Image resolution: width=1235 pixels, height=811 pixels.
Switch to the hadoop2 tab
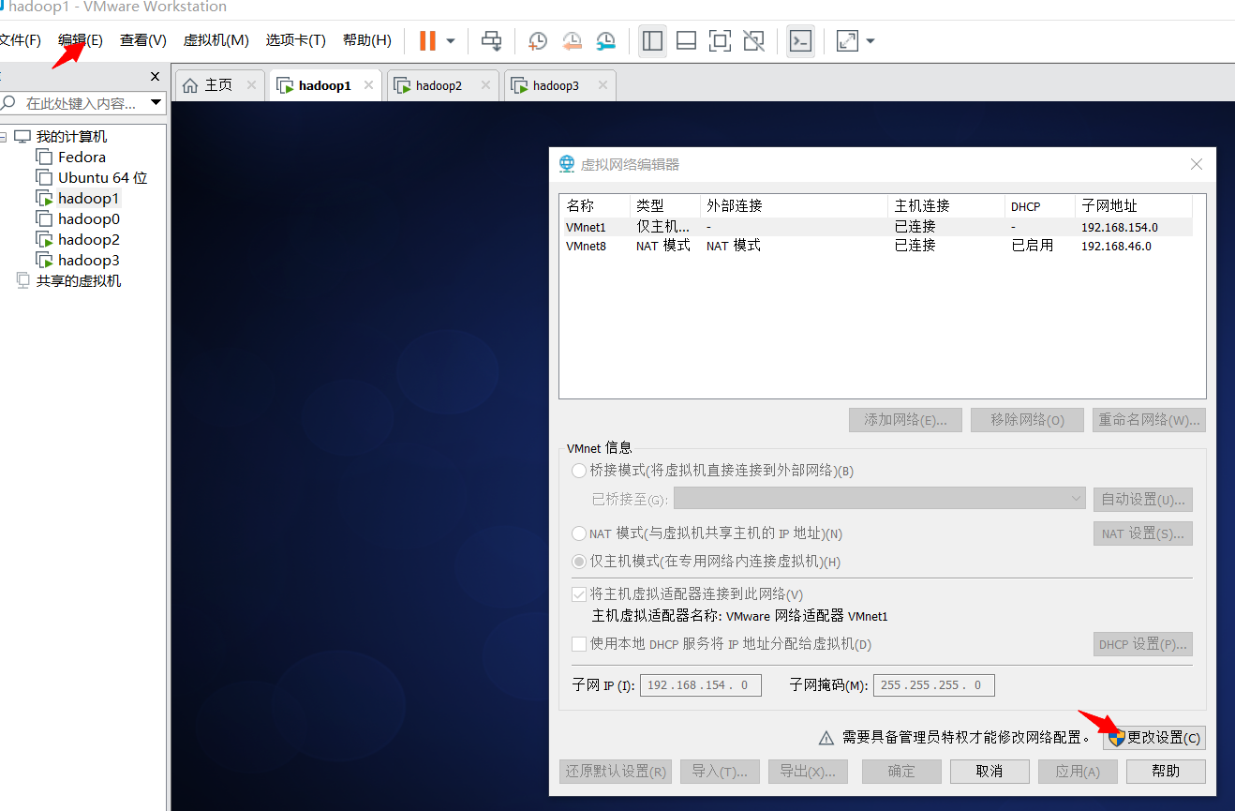tap(437, 84)
